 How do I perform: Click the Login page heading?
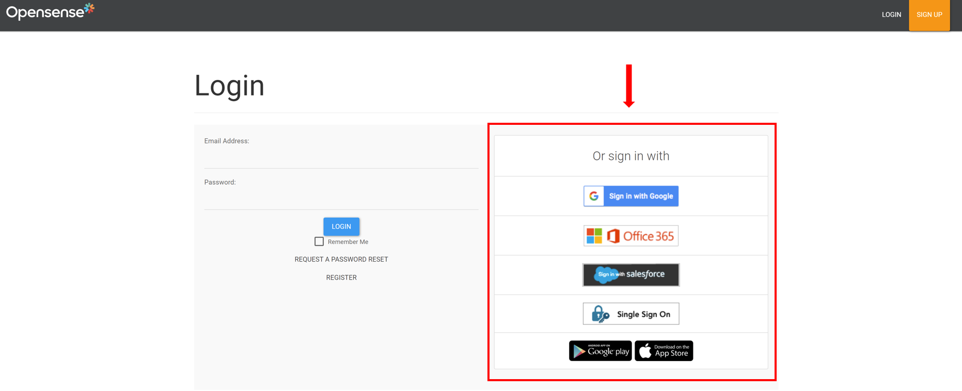tap(229, 86)
